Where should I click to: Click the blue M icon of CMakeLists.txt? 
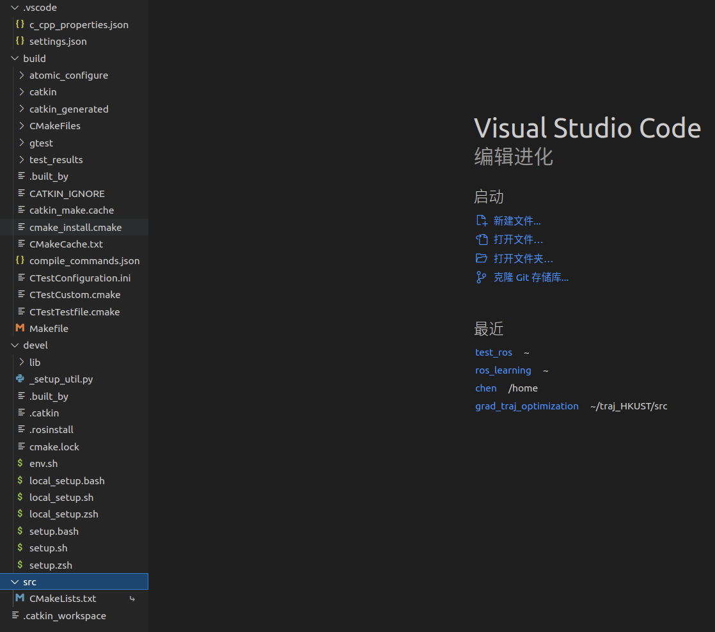[x=20, y=598]
